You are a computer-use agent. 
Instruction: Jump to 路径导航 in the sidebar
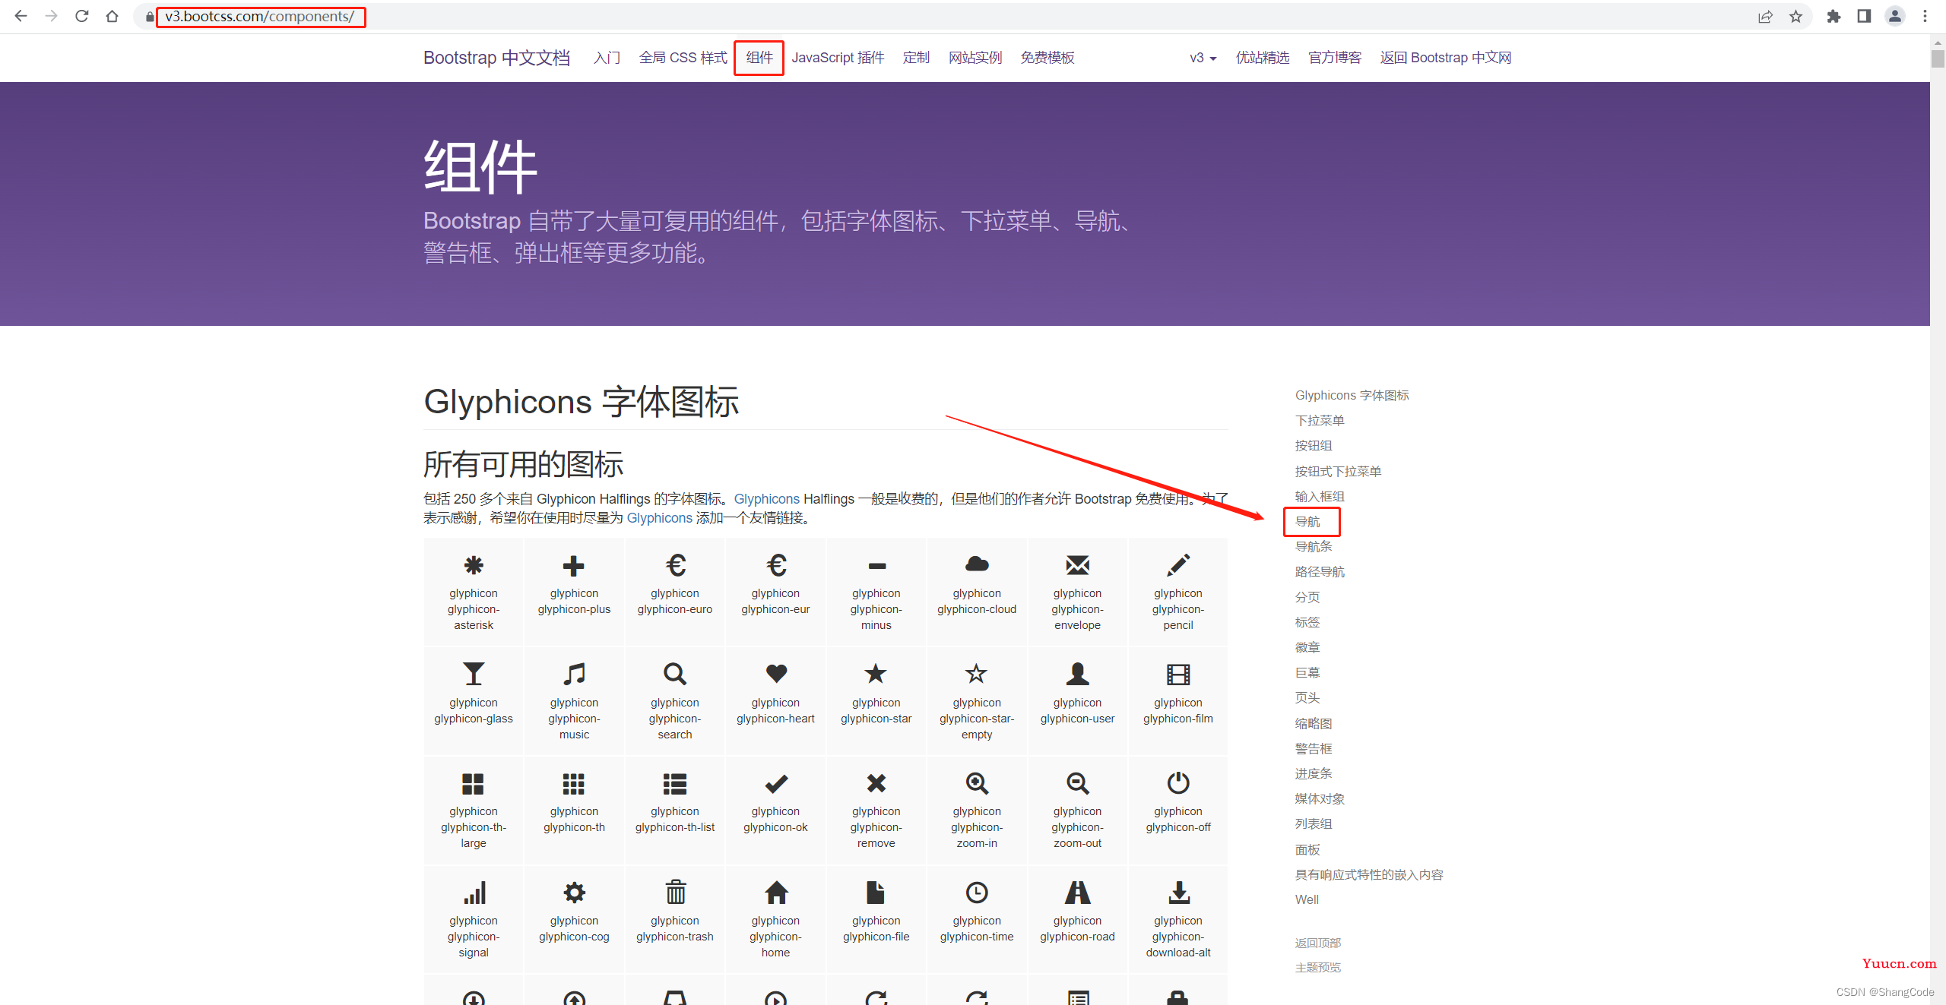point(1320,572)
